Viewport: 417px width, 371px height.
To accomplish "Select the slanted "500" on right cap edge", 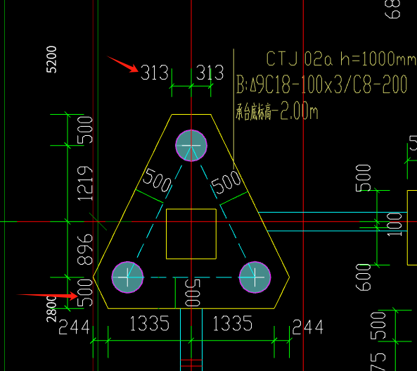I will (226, 182).
